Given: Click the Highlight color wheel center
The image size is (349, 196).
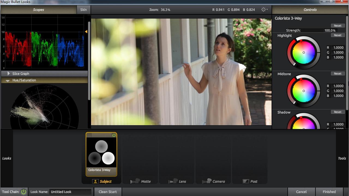Looking at the screenshot, I should click(303, 53).
